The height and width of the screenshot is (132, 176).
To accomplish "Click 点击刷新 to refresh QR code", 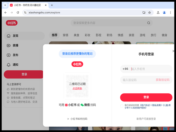I will (x=77, y=88).
